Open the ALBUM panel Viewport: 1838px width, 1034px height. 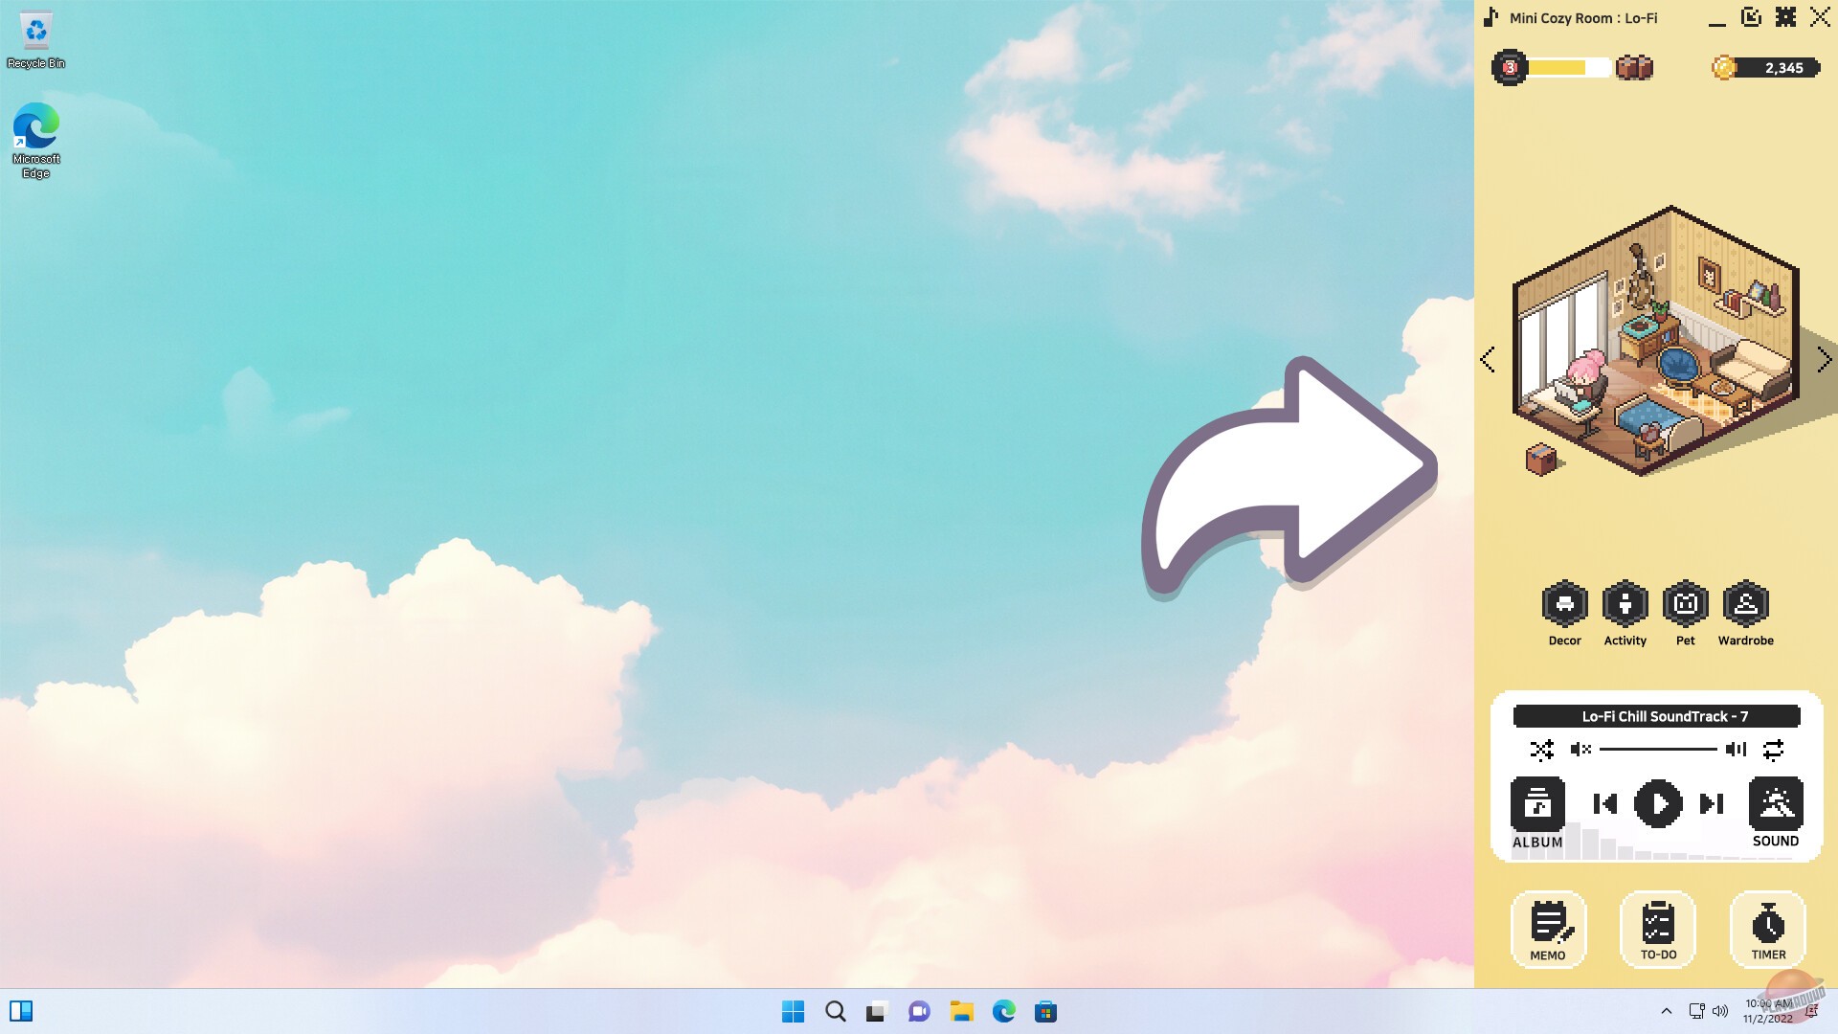[1537, 804]
